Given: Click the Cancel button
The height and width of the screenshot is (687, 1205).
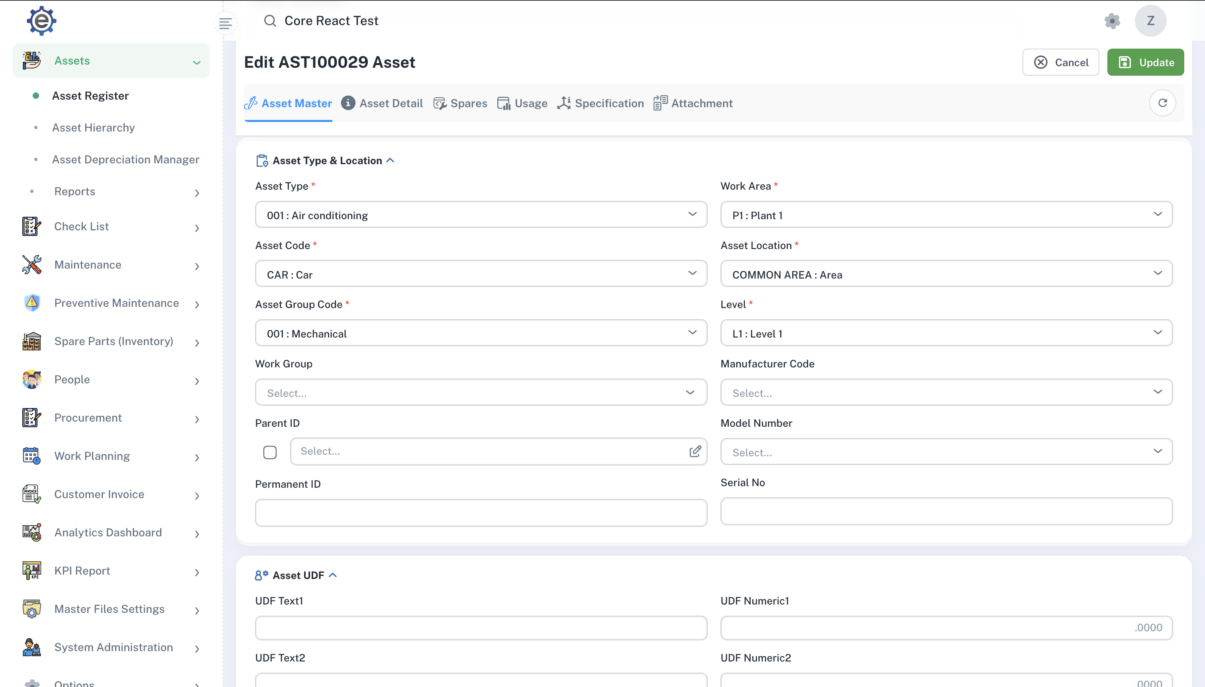Looking at the screenshot, I should tap(1061, 62).
